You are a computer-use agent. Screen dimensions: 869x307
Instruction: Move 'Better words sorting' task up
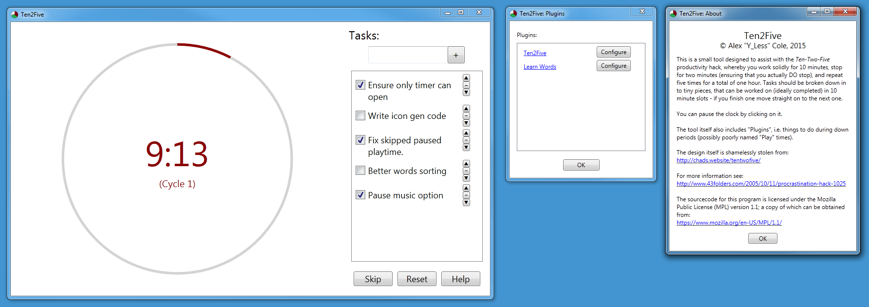466,164
